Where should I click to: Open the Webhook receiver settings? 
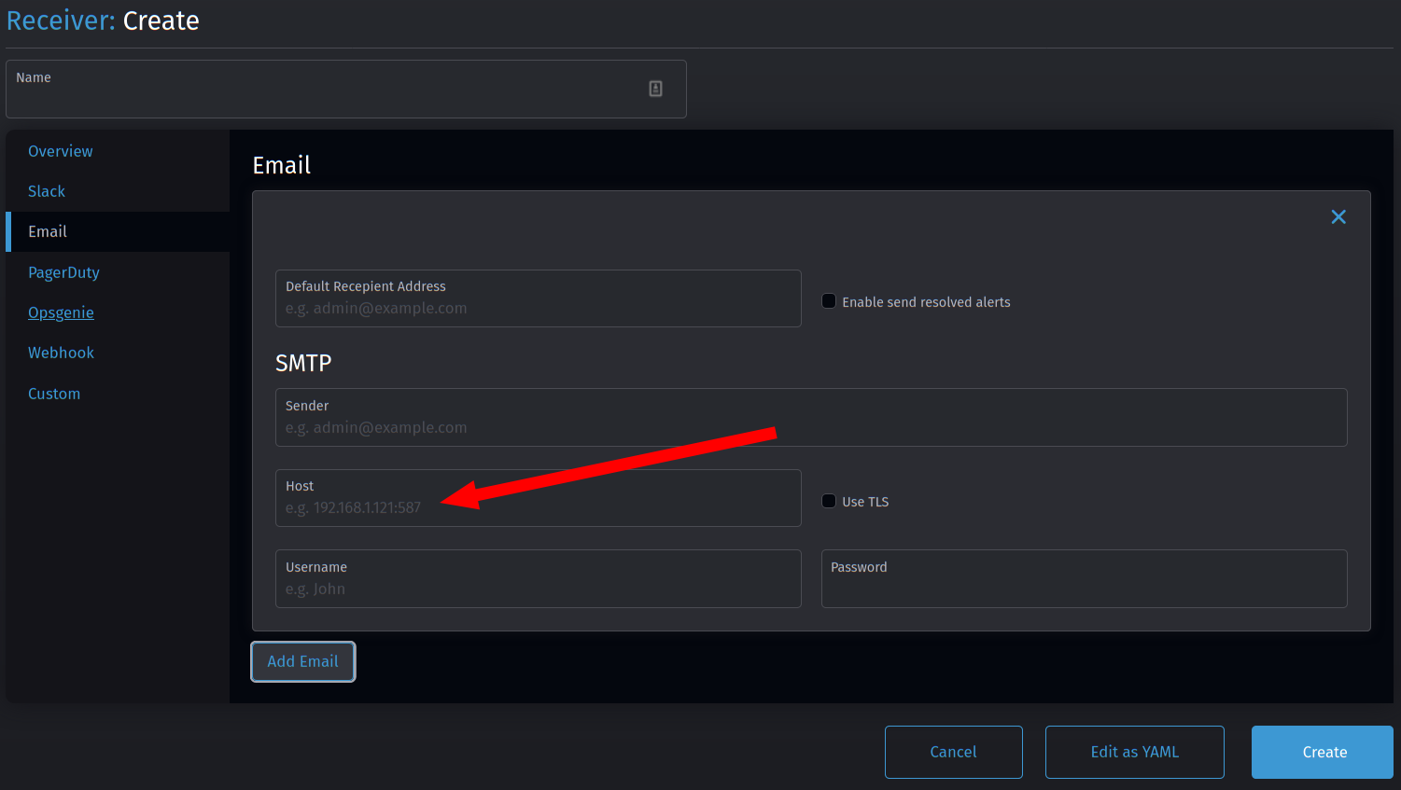pos(61,352)
